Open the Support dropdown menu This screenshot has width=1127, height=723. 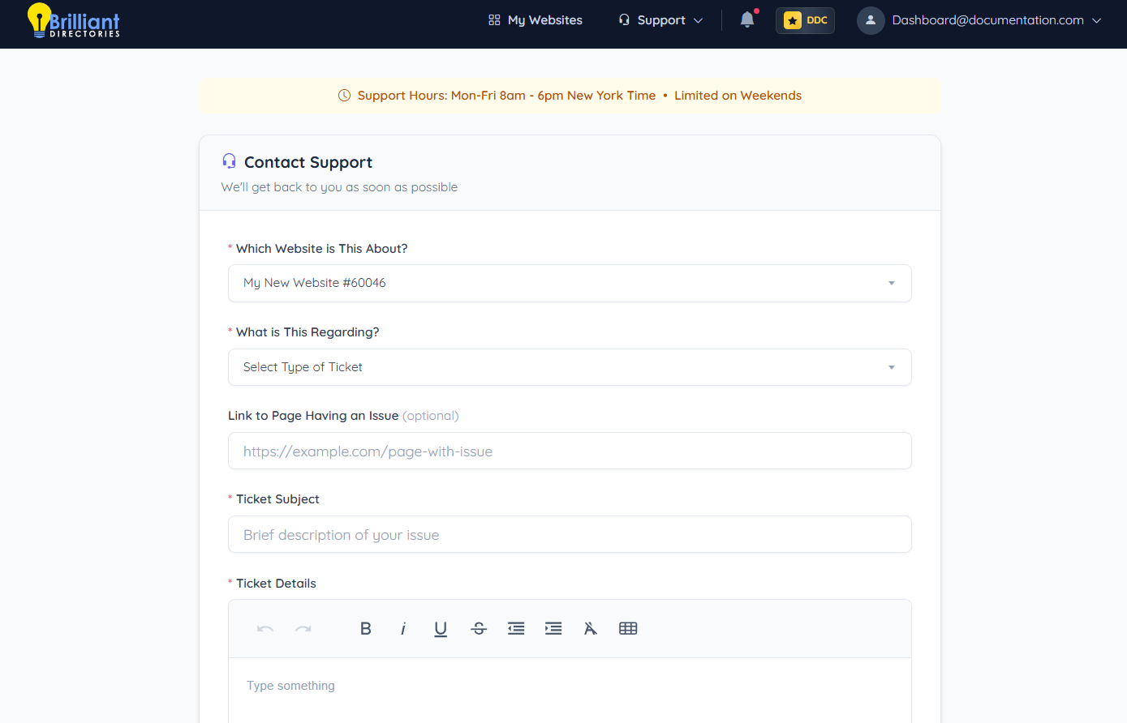click(x=660, y=20)
